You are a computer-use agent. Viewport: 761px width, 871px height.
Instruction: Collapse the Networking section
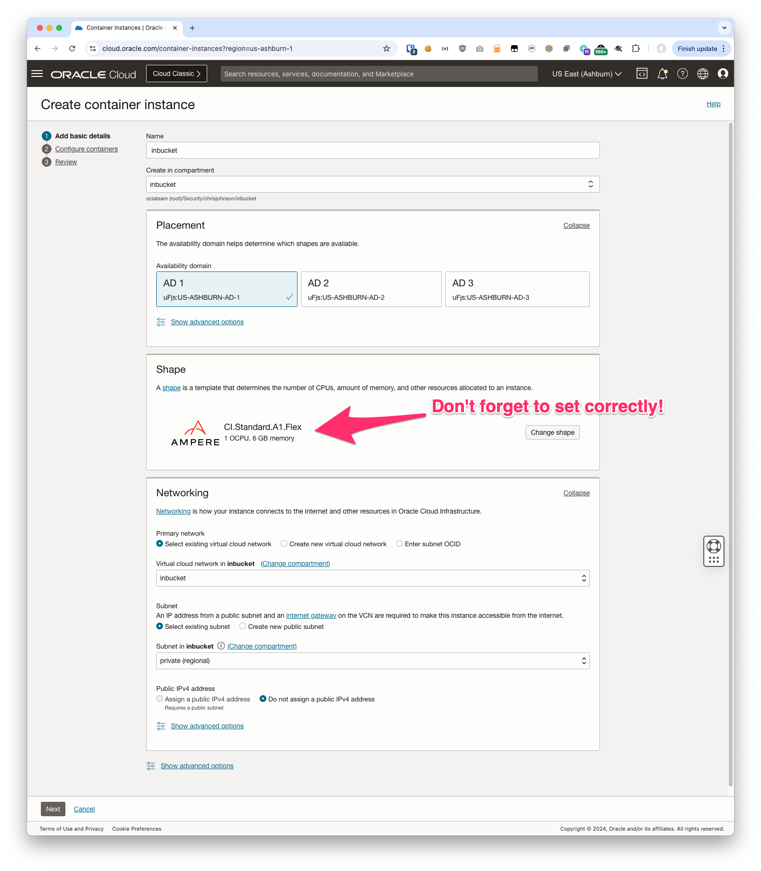(576, 493)
